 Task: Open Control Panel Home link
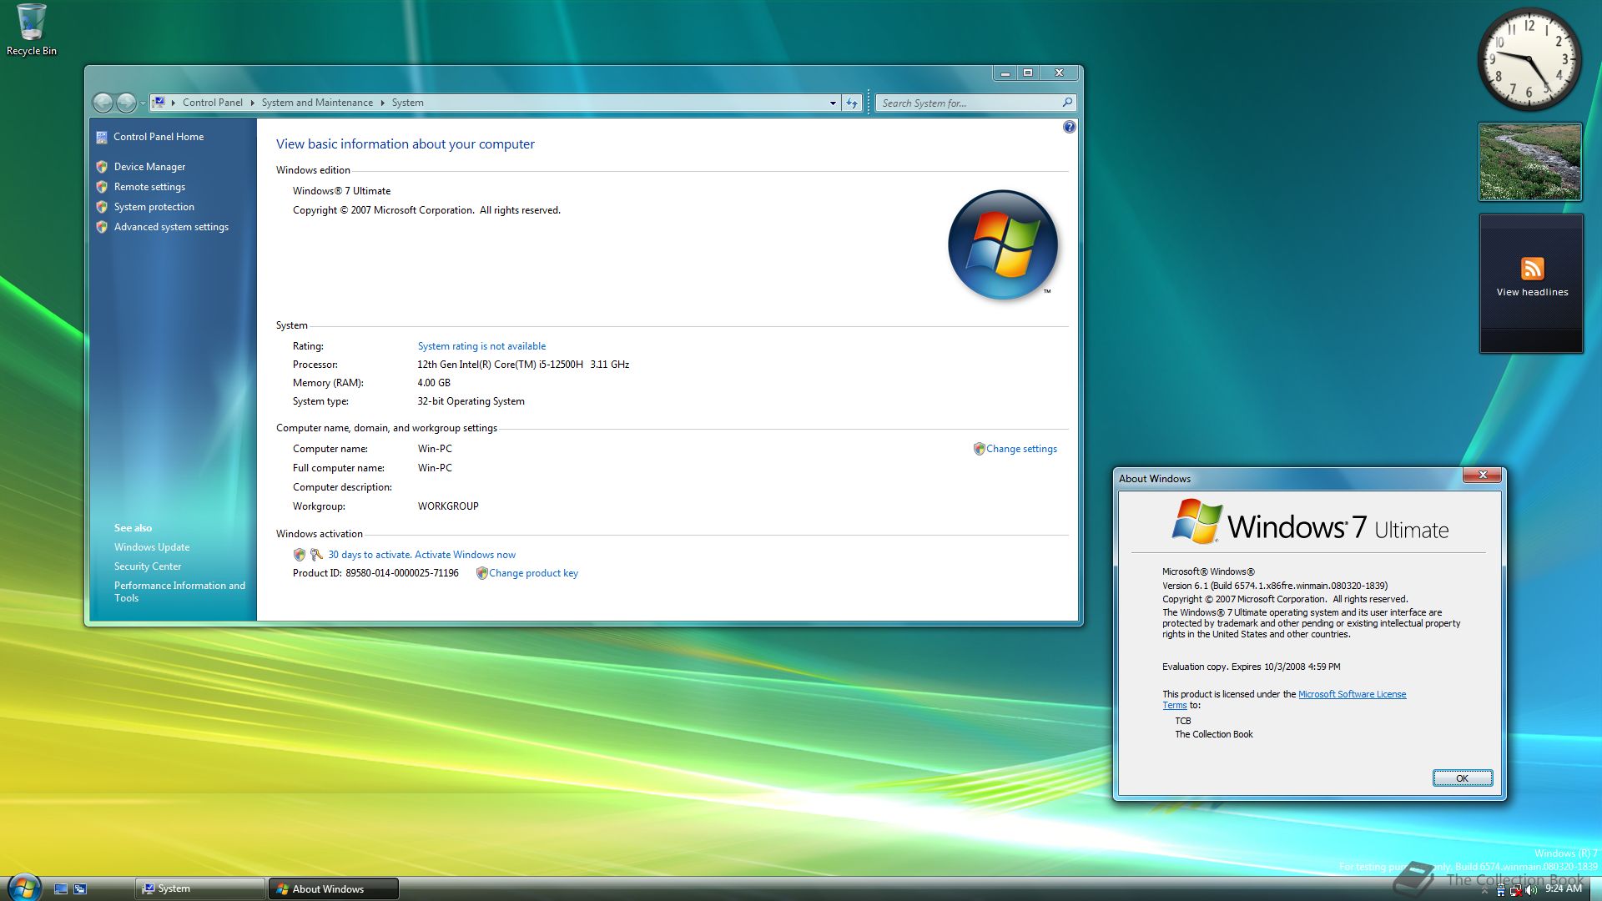(x=159, y=137)
